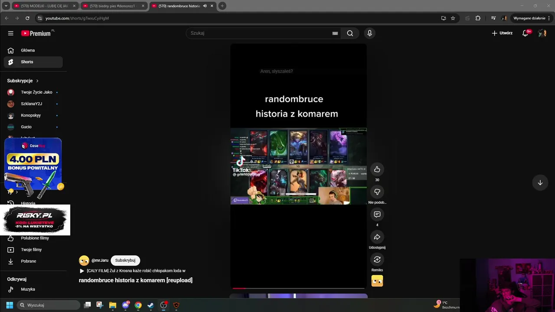This screenshot has width=555, height=312.
Task: Bookmark this page with the star icon
Action: 453,18
